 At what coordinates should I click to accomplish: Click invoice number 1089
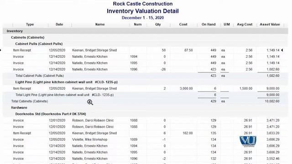tap(134, 139)
